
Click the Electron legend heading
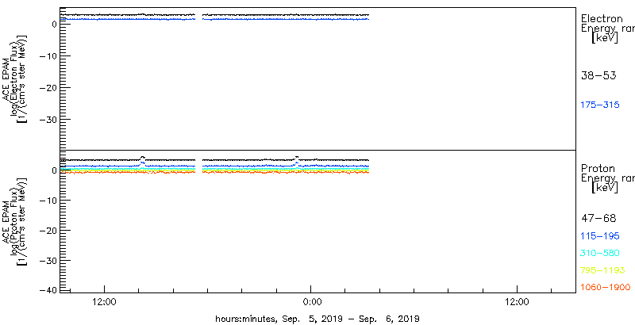pos(602,18)
